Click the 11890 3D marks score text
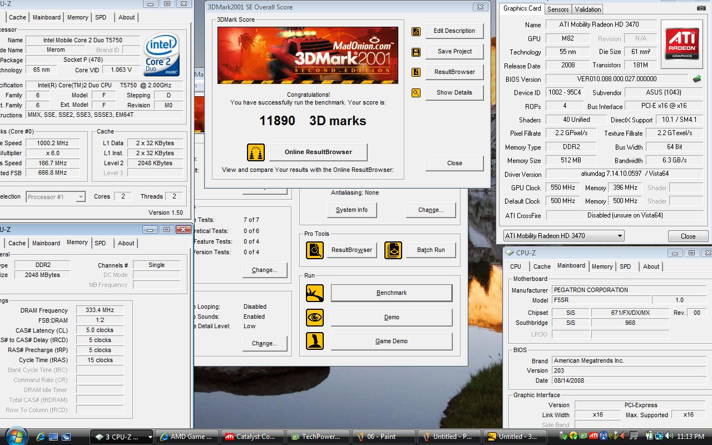Viewport: 712px width, 445px height. 313,121
